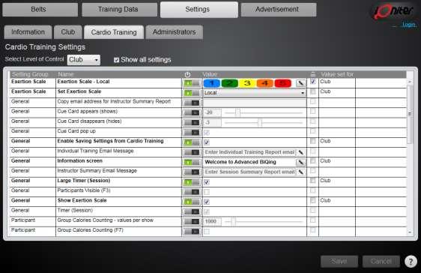Open help with the question mark icon

coord(411,261)
